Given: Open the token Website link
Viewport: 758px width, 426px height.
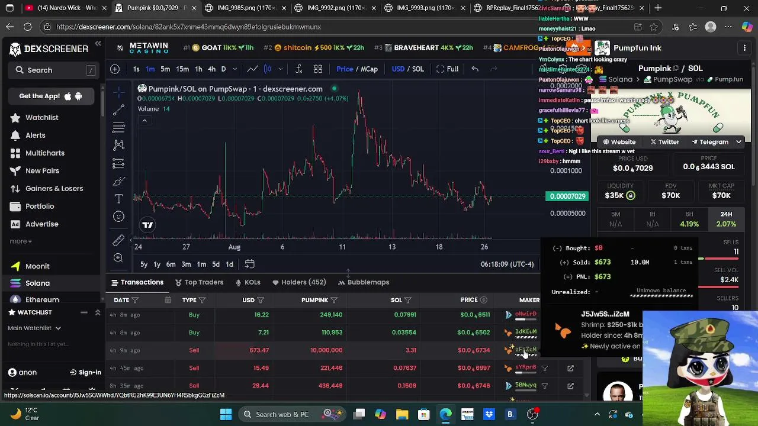Looking at the screenshot, I should click(619, 142).
